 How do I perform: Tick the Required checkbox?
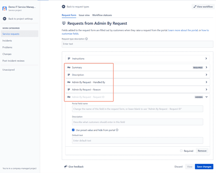click(x=181, y=151)
